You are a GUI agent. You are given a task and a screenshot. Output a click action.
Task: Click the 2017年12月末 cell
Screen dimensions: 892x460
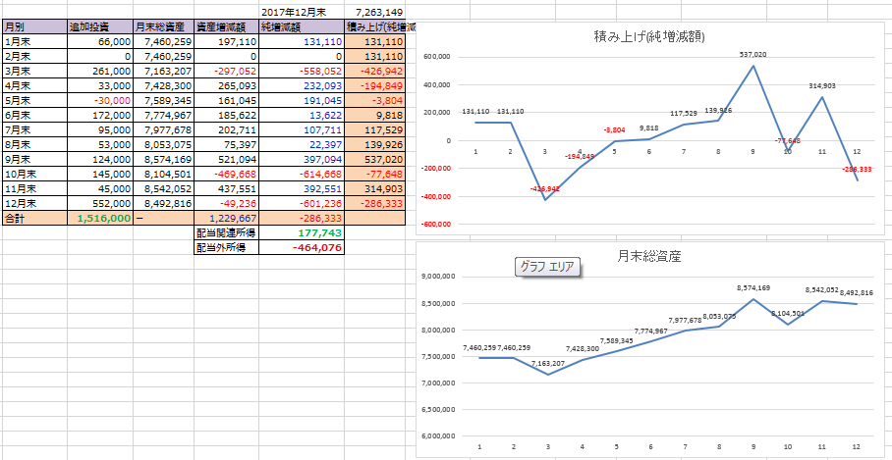[302, 12]
